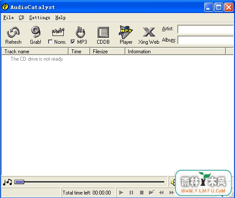This screenshot has height=198, width=235.
Task: Click the Information column header
Action: 175,52
